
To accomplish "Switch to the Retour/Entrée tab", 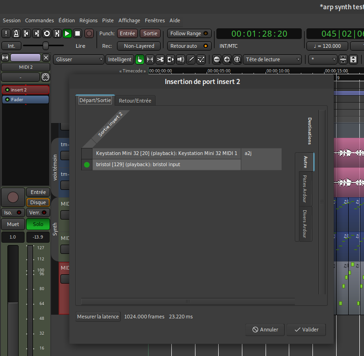I will pyautogui.click(x=135, y=101).
